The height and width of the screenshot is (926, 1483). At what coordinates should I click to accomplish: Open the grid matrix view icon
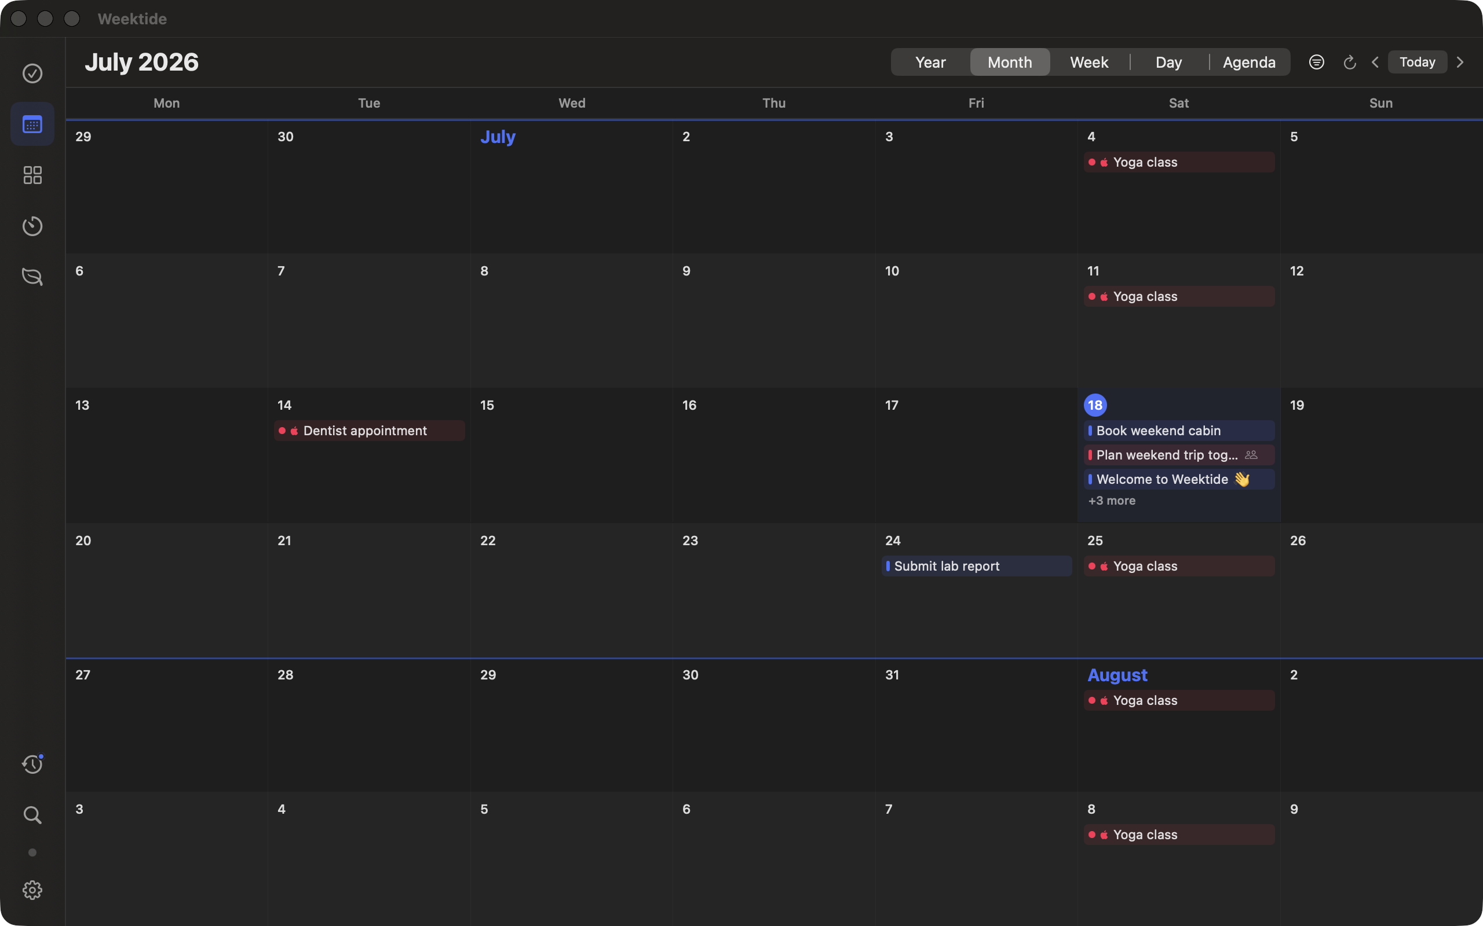32,175
